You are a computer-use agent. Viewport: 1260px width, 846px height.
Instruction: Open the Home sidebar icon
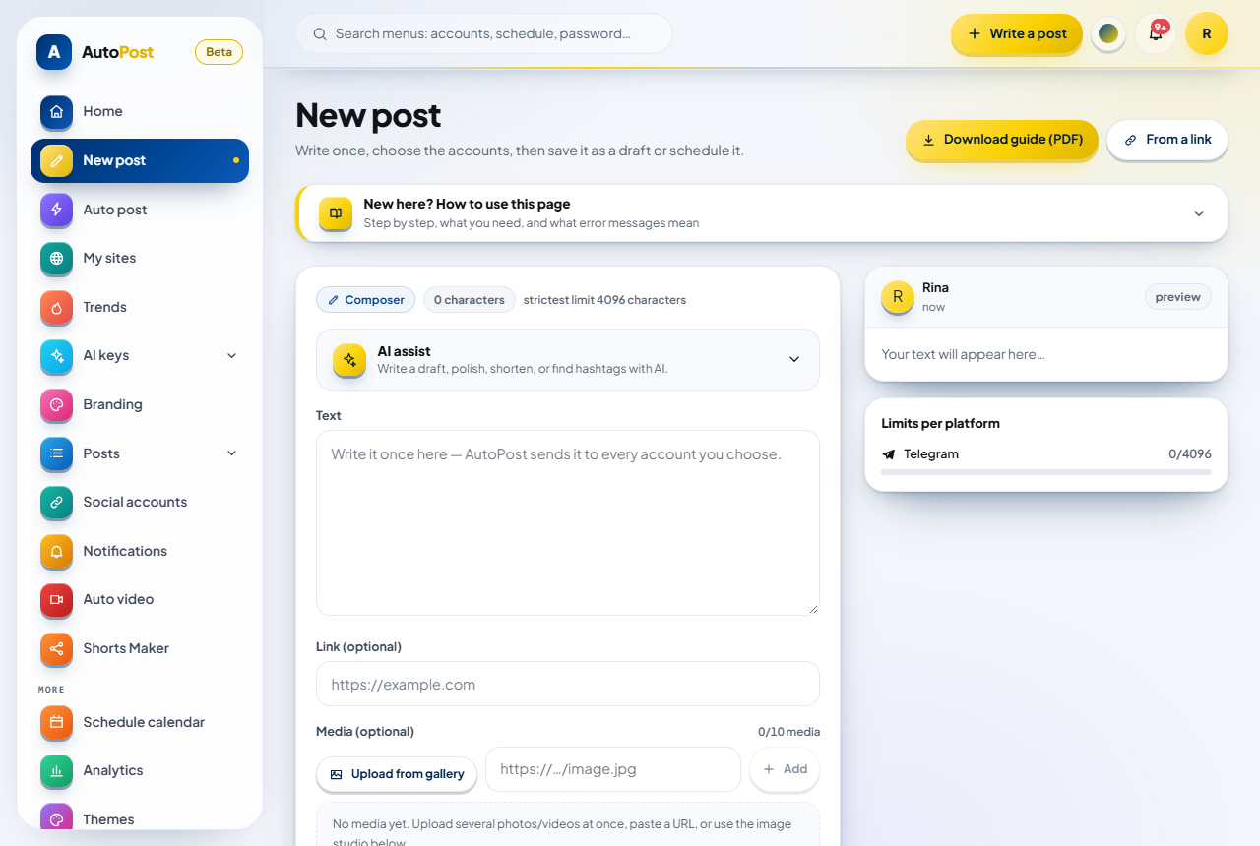(x=56, y=111)
